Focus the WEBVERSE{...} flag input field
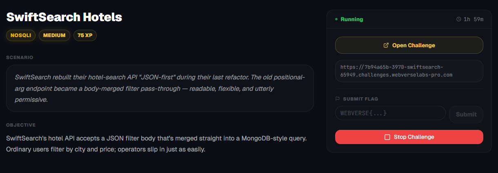The image size is (498, 173). [390, 113]
